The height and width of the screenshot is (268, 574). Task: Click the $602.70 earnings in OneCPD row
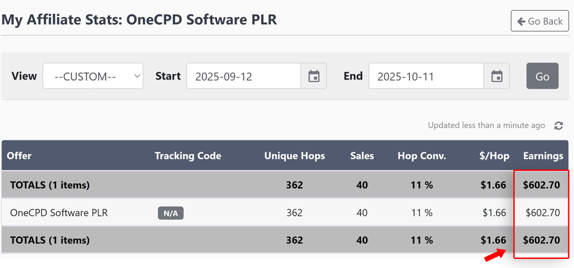(542, 212)
